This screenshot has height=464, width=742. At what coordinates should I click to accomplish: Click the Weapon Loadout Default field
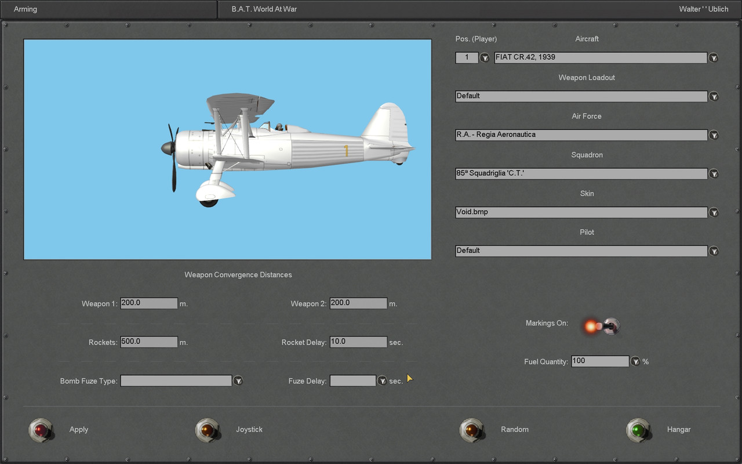[x=581, y=96]
